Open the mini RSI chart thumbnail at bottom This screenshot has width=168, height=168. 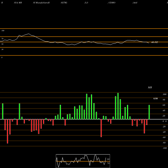[x=83, y=161]
